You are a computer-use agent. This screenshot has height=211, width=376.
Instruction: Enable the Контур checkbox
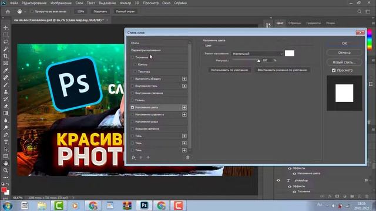(x=135, y=64)
